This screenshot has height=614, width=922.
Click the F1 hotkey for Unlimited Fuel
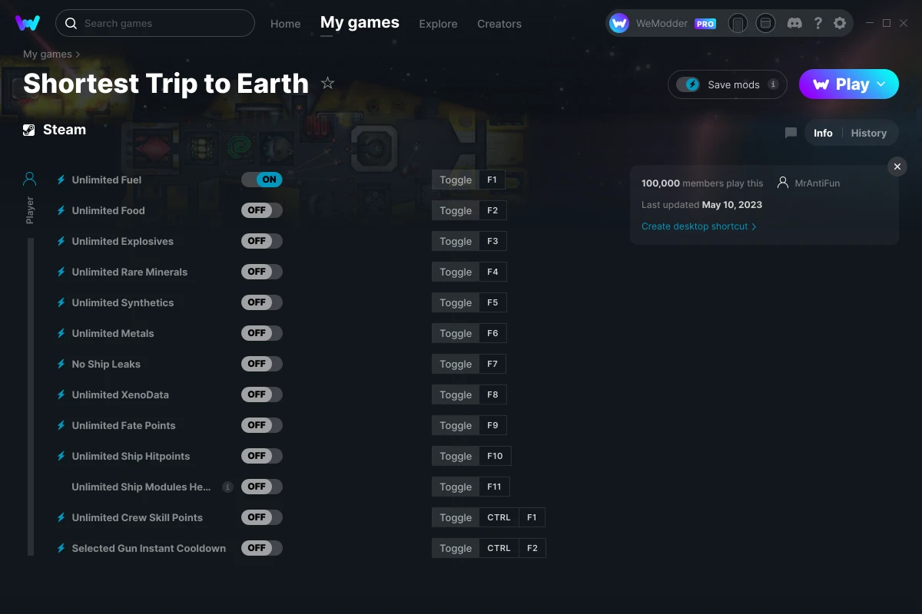click(x=493, y=180)
